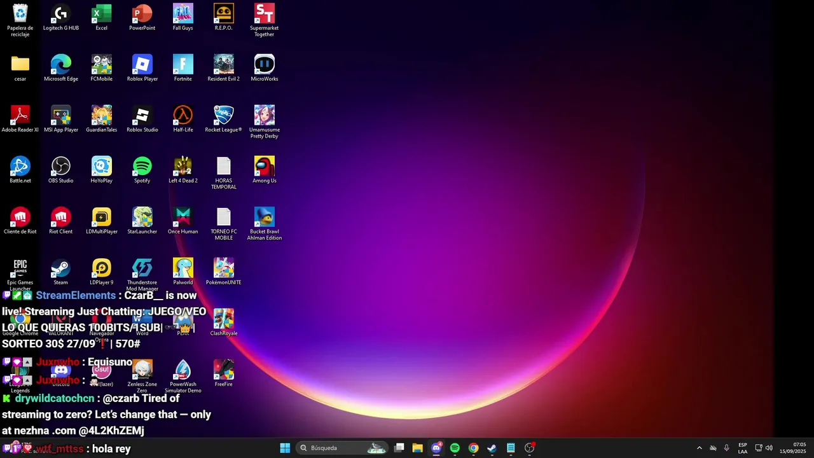Screen dimensions: 814x458
Task: Select the Roblox Studio icon
Action: 142,120
